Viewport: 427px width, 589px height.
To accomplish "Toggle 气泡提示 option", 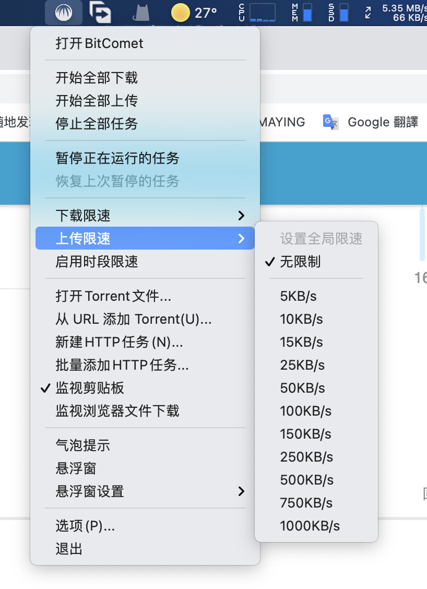I will 145,445.
